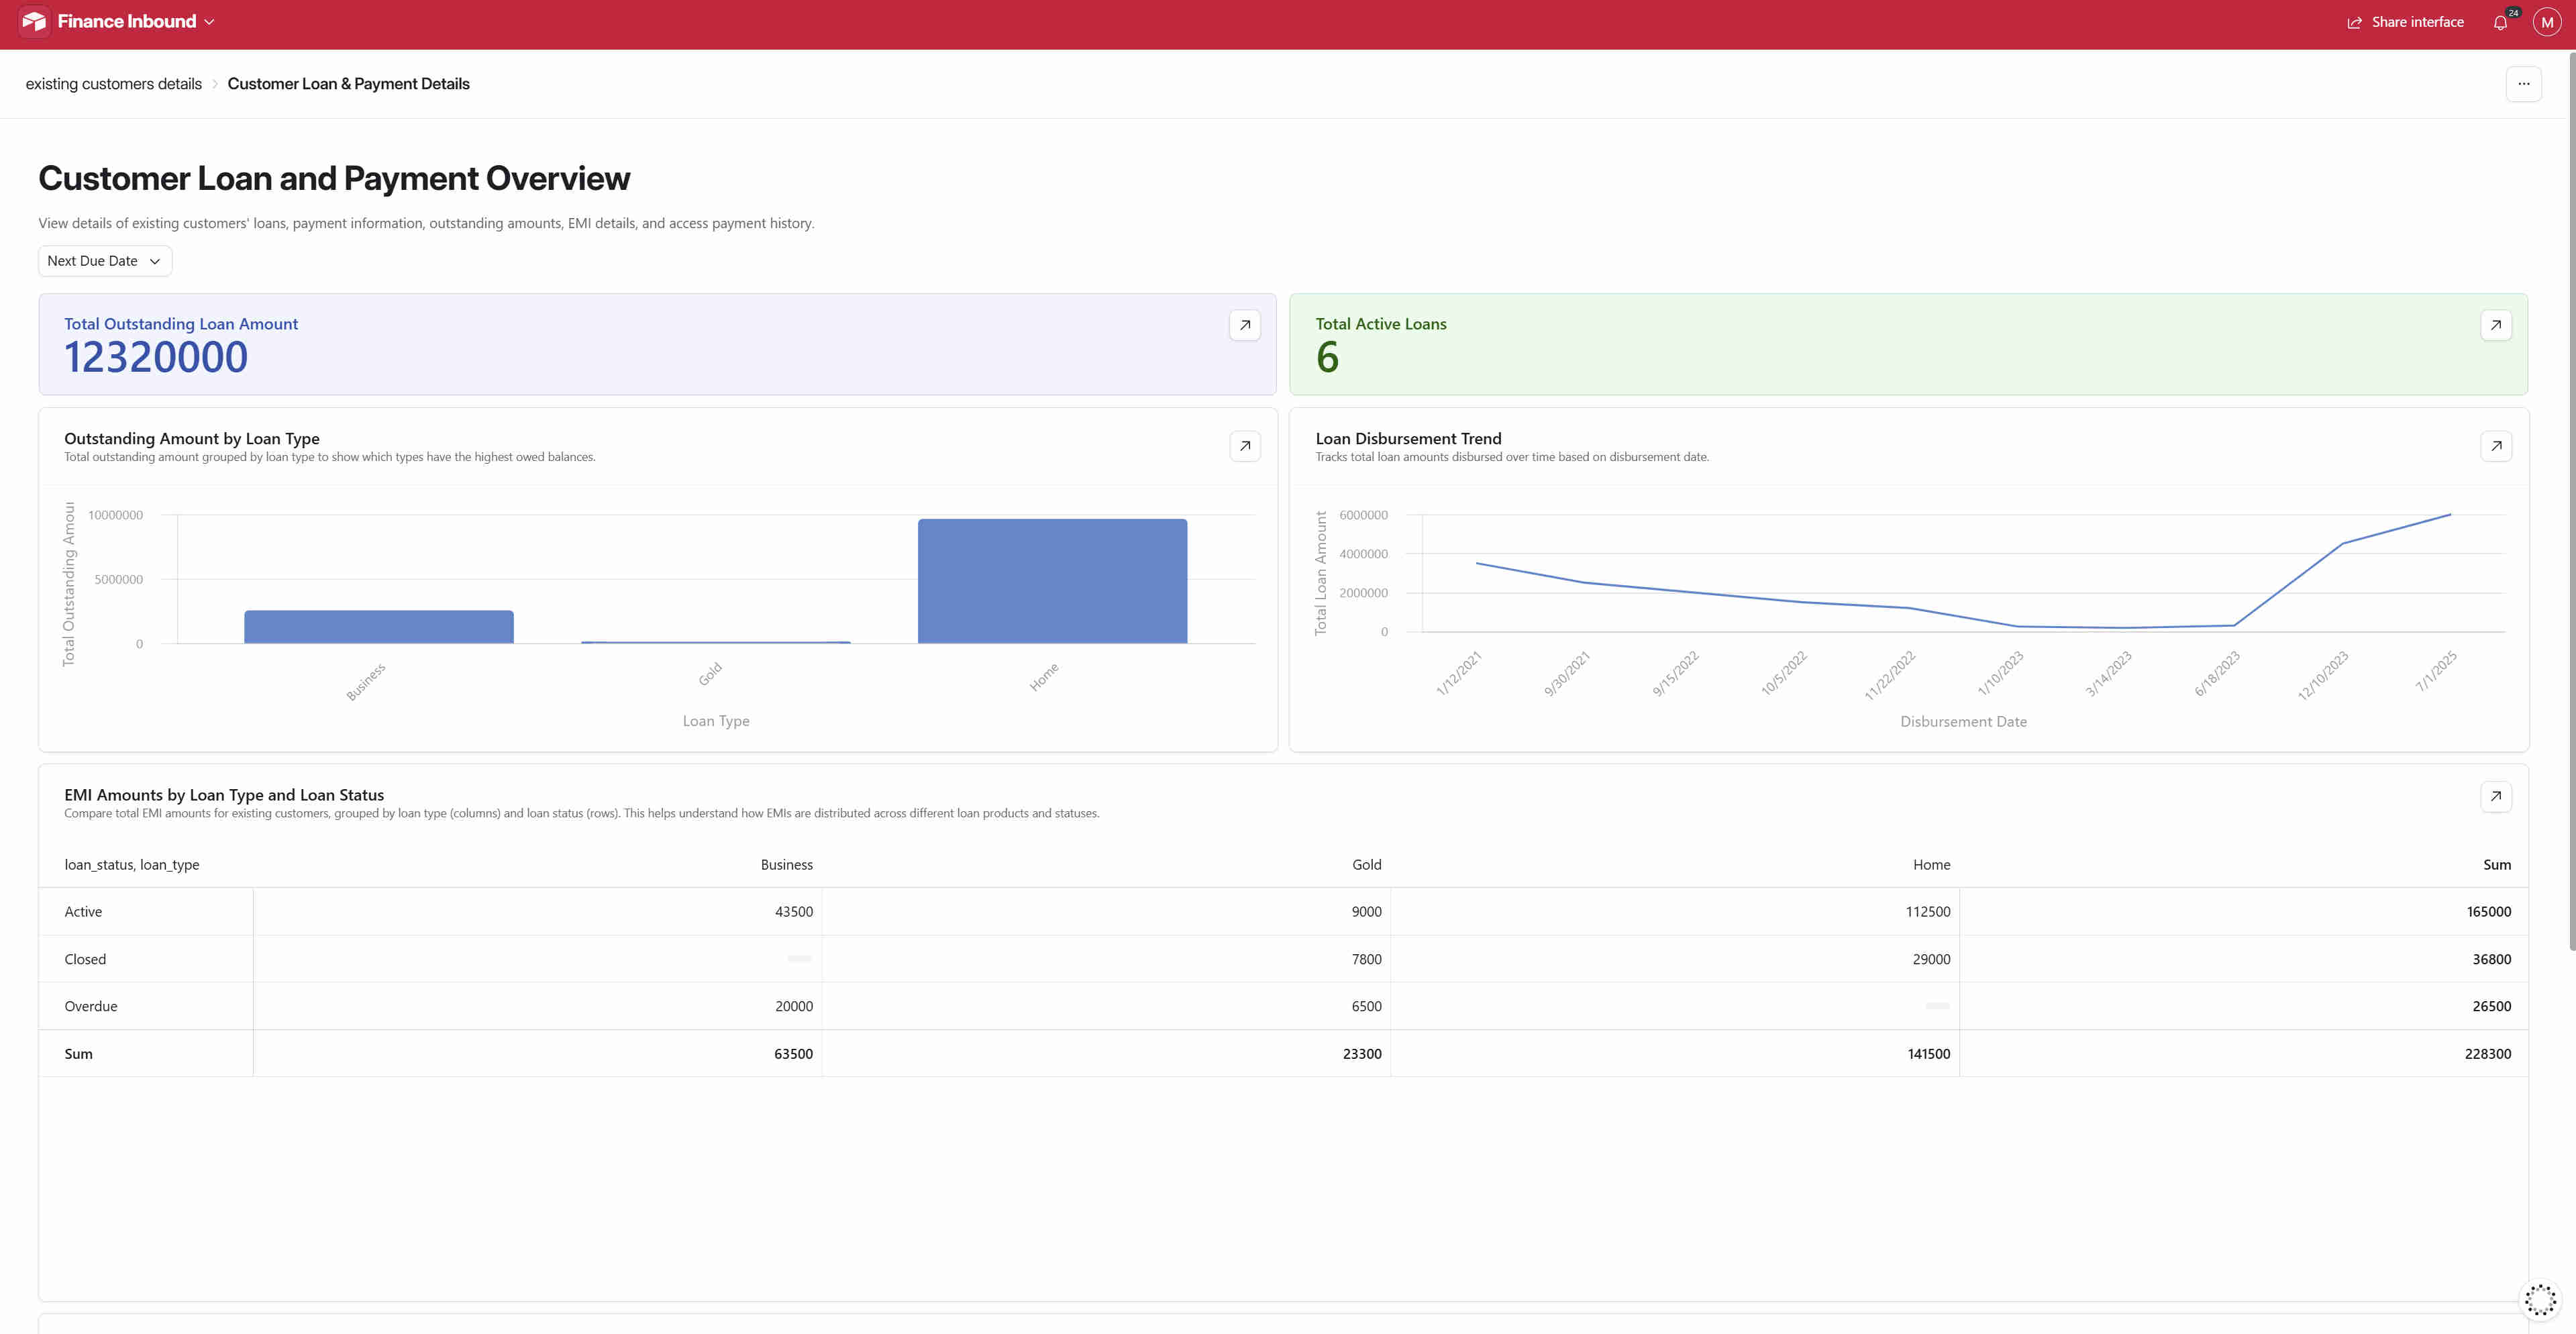The image size is (2576, 1334).
Task: Click Closed Gold value 7800
Action: point(1366,959)
